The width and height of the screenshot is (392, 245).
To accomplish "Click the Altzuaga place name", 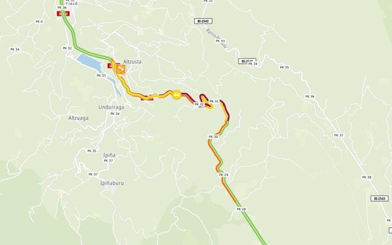I will point(78,118).
